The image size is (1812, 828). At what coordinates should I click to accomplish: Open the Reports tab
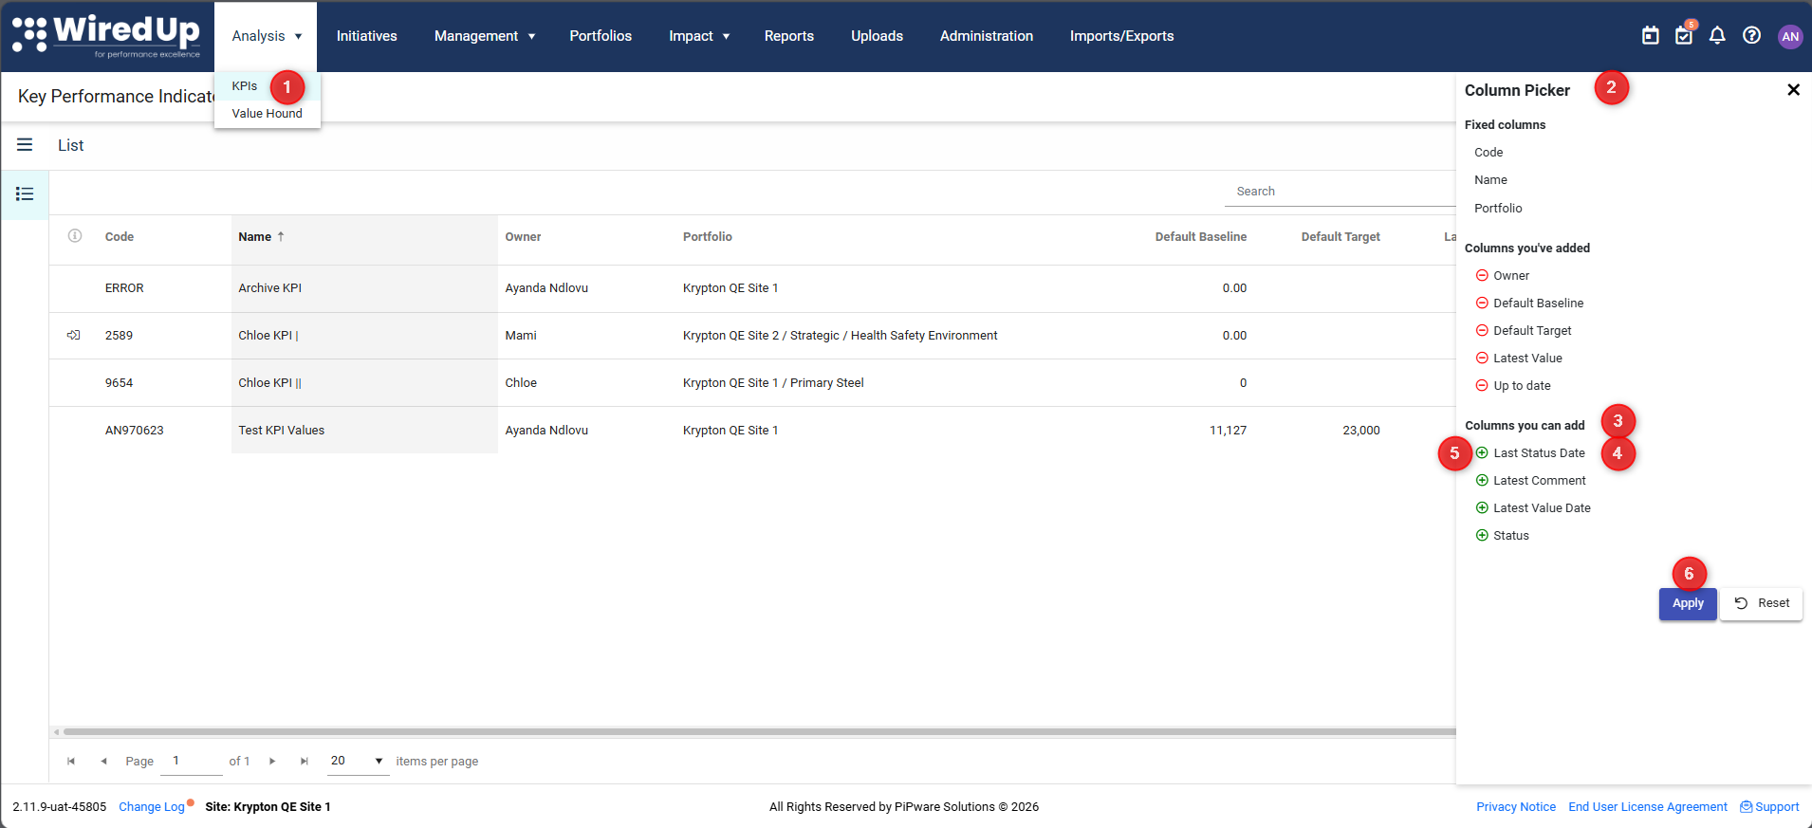[789, 36]
